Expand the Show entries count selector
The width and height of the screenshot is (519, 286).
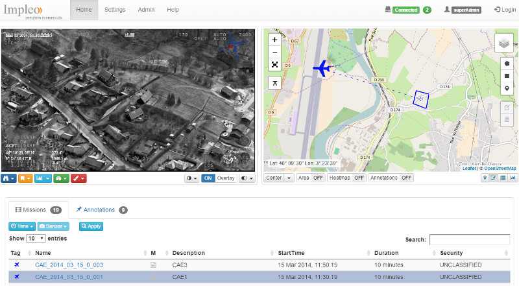36,239
